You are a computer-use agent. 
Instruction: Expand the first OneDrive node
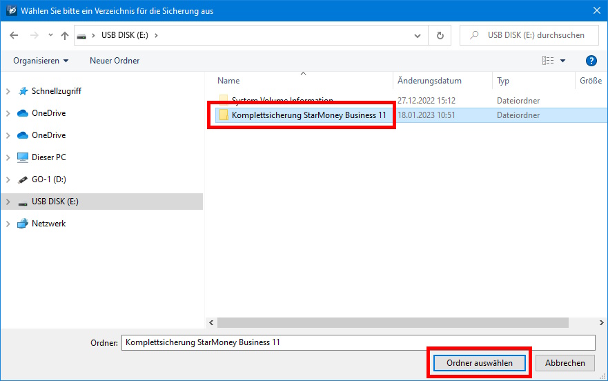8,113
